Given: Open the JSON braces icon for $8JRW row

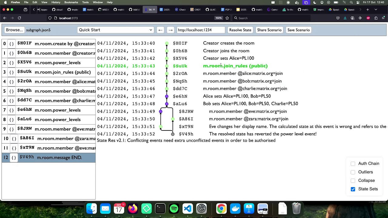Looking at the screenshot, I should [x=12, y=129].
